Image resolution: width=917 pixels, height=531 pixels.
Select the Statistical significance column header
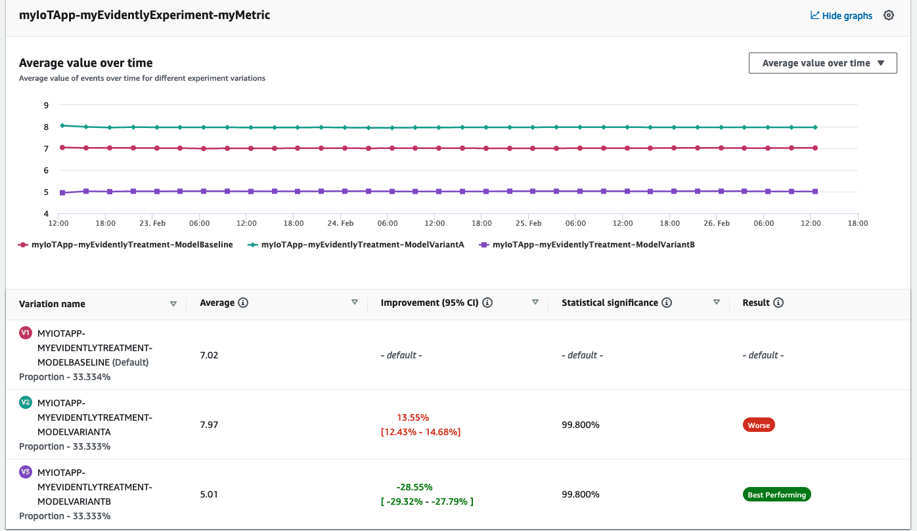point(610,303)
